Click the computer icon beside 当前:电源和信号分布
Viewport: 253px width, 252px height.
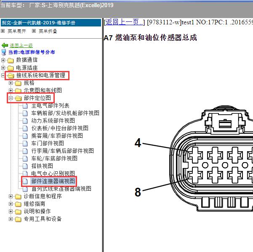(3, 52)
